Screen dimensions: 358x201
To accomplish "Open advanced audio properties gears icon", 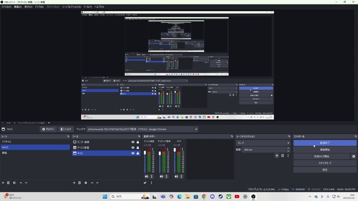I will coord(145,183).
